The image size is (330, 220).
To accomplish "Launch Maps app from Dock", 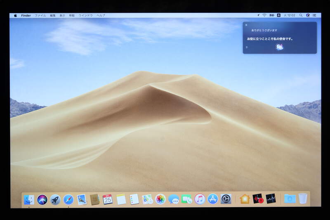I will point(147,199).
